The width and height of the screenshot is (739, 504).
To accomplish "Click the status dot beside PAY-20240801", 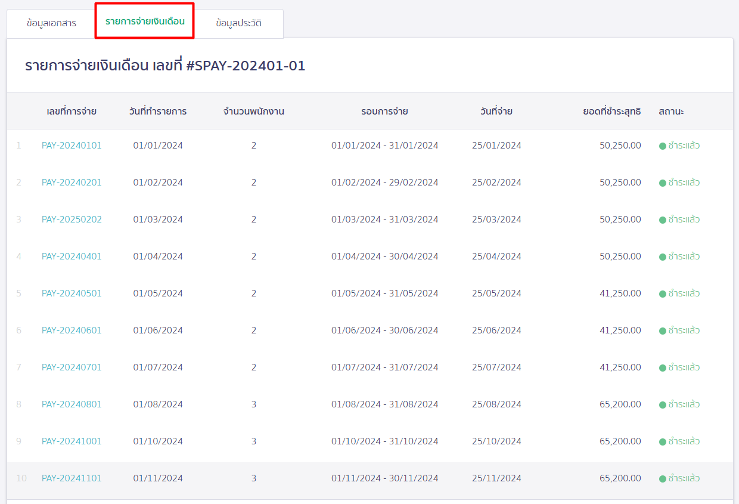I will pos(662,404).
